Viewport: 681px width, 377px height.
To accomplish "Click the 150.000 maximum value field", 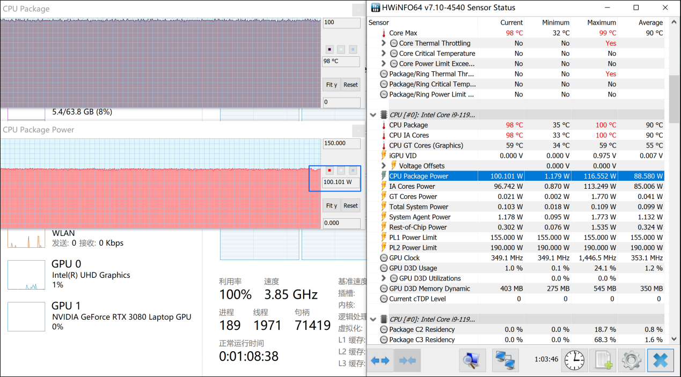I will click(341, 144).
